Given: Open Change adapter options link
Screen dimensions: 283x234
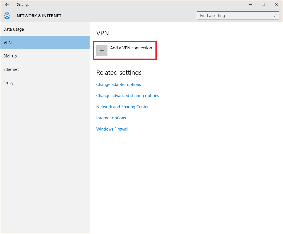Looking at the screenshot, I should [119, 85].
